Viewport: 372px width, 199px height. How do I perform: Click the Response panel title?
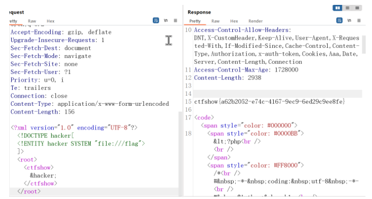(x=199, y=12)
